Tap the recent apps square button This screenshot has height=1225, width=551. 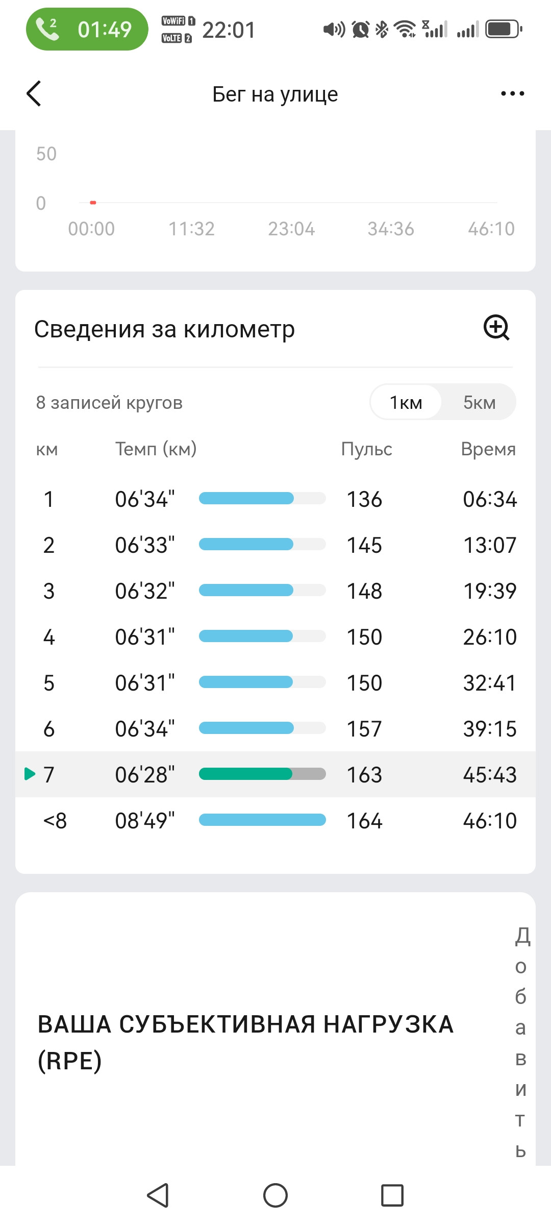(x=392, y=1195)
